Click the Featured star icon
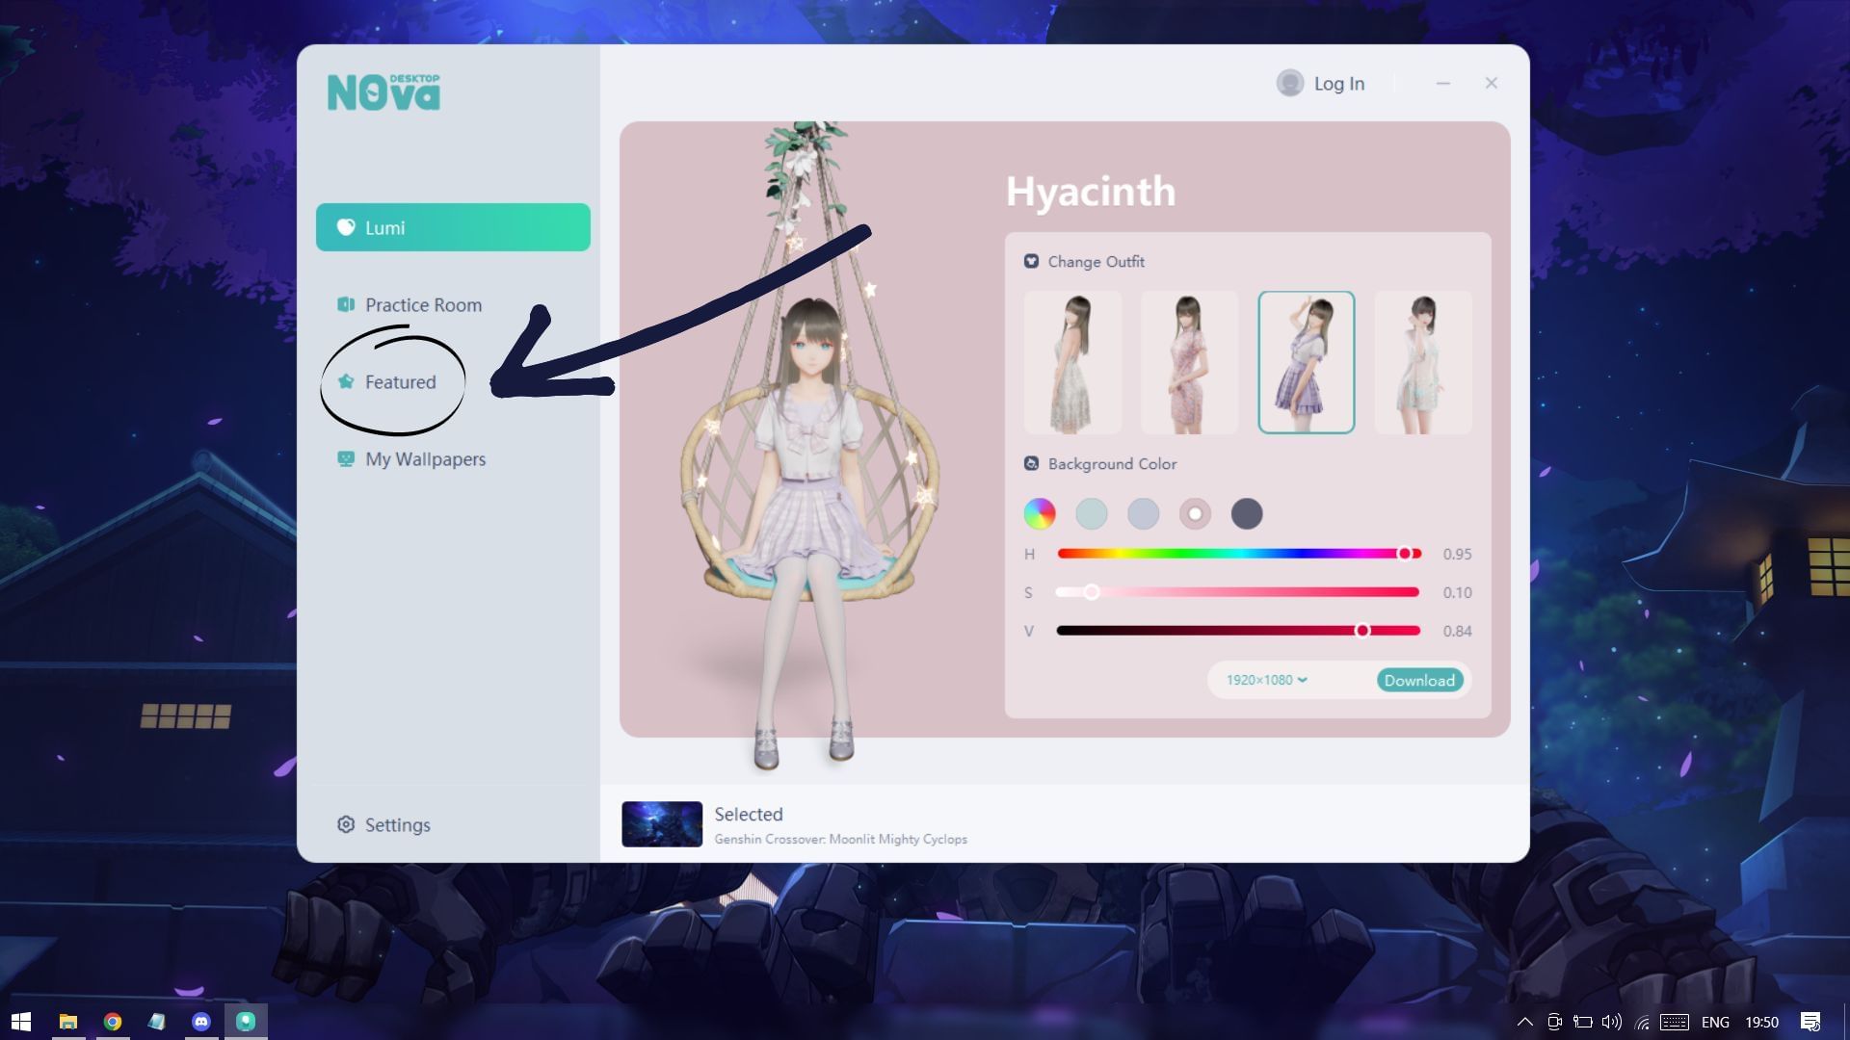Image resolution: width=1850 pixels, height=1040 pixels. click(x=346, y=381)
